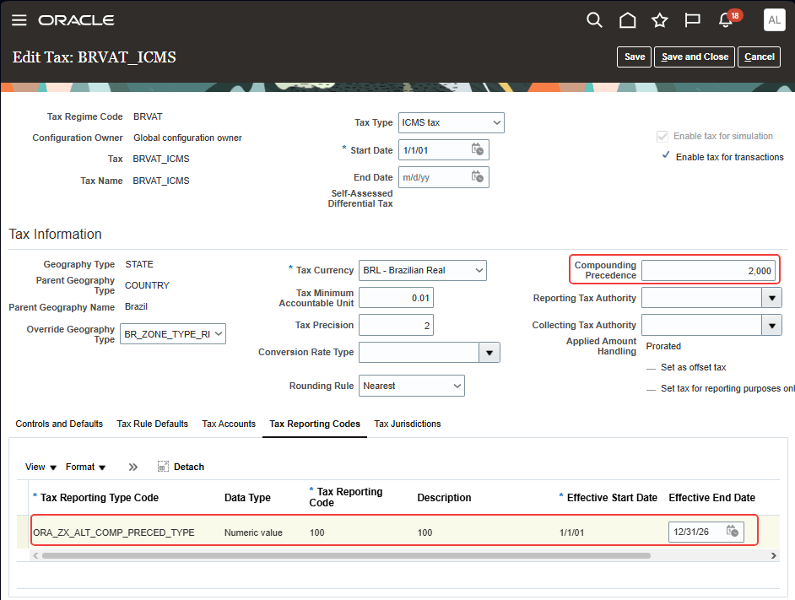Click the Tax Reporting Type Code column header
Image resolution: width=795 pixels, height=600 pixels.
click(x=100, y=498)
